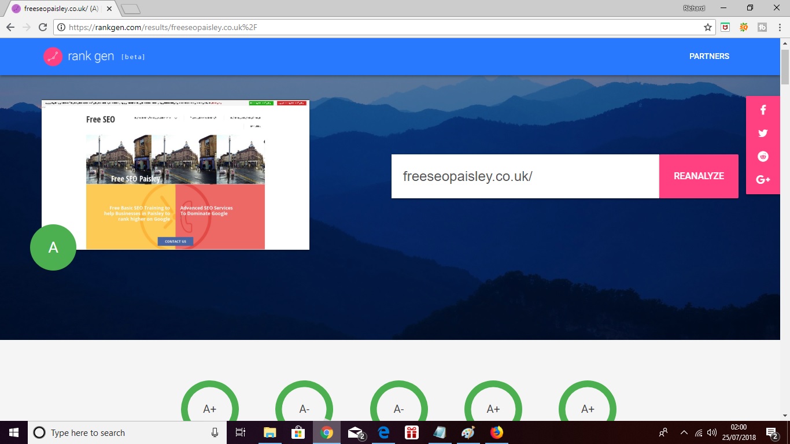Activate Cortana voice search microphone
790x444 pixels.
[215, 432]
